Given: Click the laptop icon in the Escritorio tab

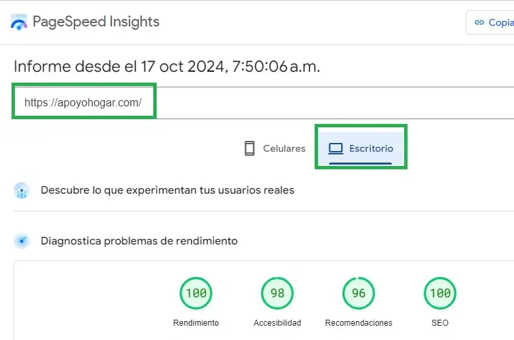Looking at the screenshot, I should point(335,148).
